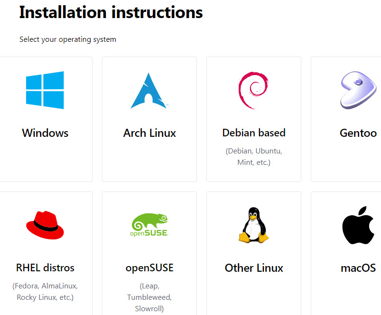
Task: Choose the RHEL distros heading
Action: (45, 268)
